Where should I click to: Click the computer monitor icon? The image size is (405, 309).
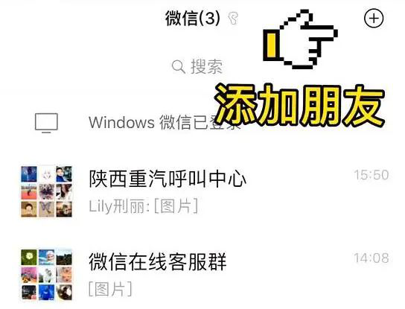click(46, 123)
